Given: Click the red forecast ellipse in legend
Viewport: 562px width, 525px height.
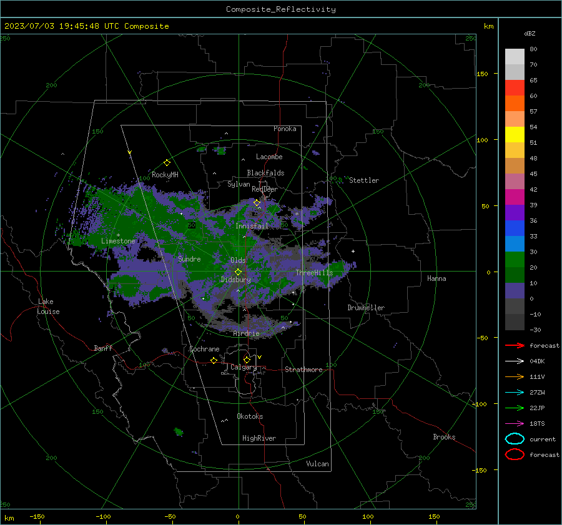Looking at the screenshot, I should pyautogui.click(x=515, y=454).
